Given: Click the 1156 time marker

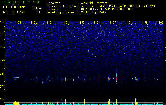Looking at the screenshot, I should [97, 22].
